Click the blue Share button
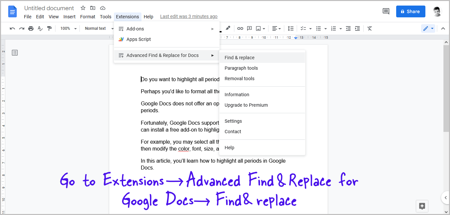Viewport: 450px width, 215px height. (x=411, y=11)
